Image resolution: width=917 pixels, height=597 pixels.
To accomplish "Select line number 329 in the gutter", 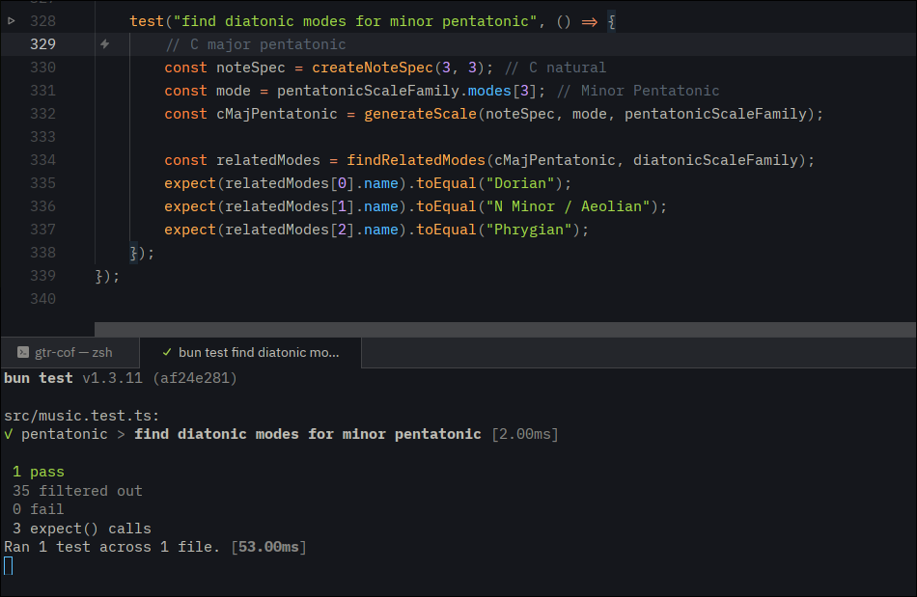I will (x=43, y=43).
